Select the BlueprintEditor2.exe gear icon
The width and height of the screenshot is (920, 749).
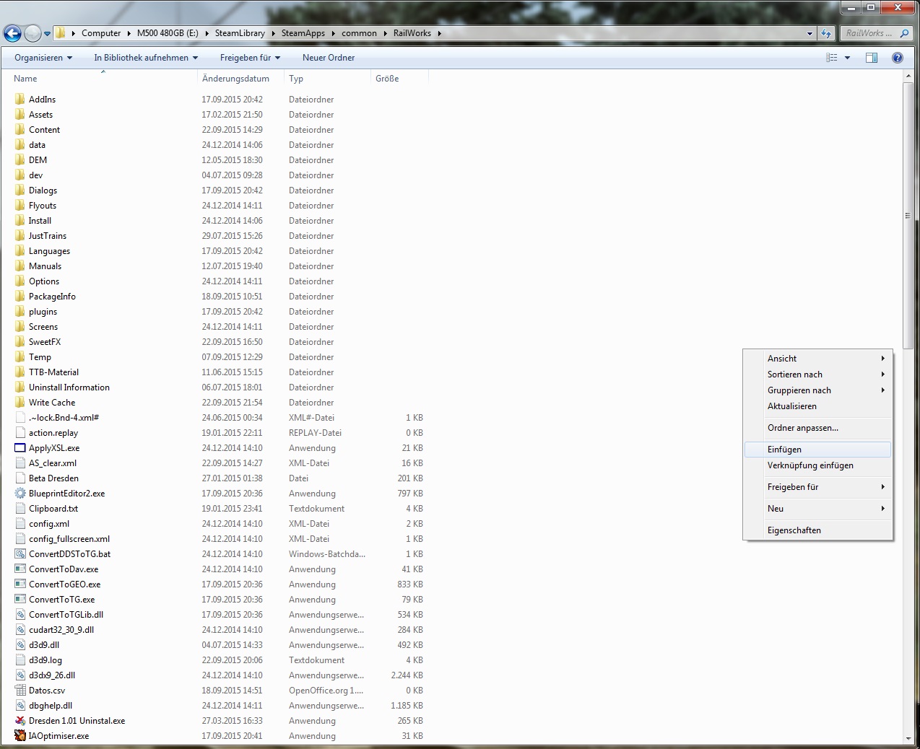(x=19, y=494)
